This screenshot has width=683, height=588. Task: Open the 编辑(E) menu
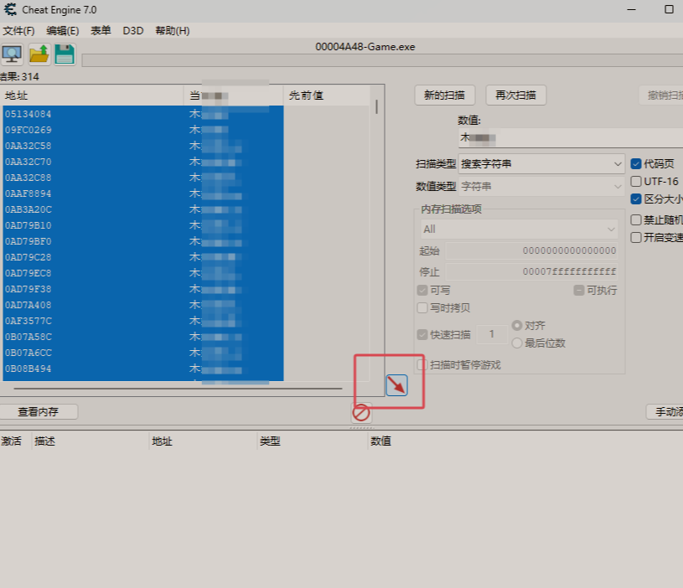(63, 31)
